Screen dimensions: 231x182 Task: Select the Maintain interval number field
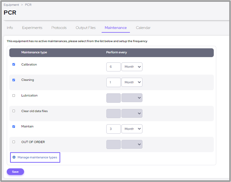[113, 129]
